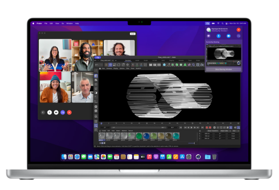279x190 pixels.
Task: Open the material manager Texture menu
Action: pyautogui.click(x=131, y=131)
